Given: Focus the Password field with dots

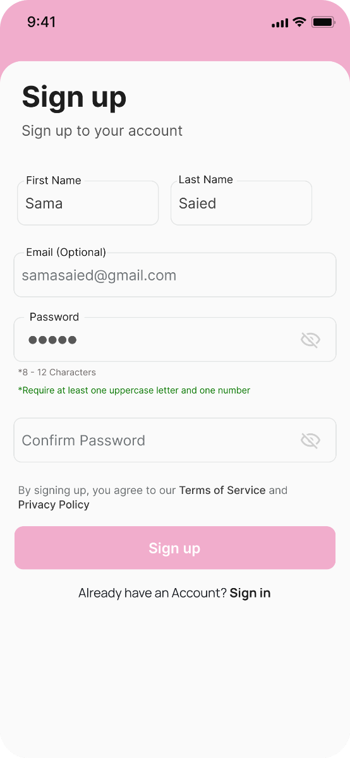Looking at the screenshot, I should click(175, 339).
